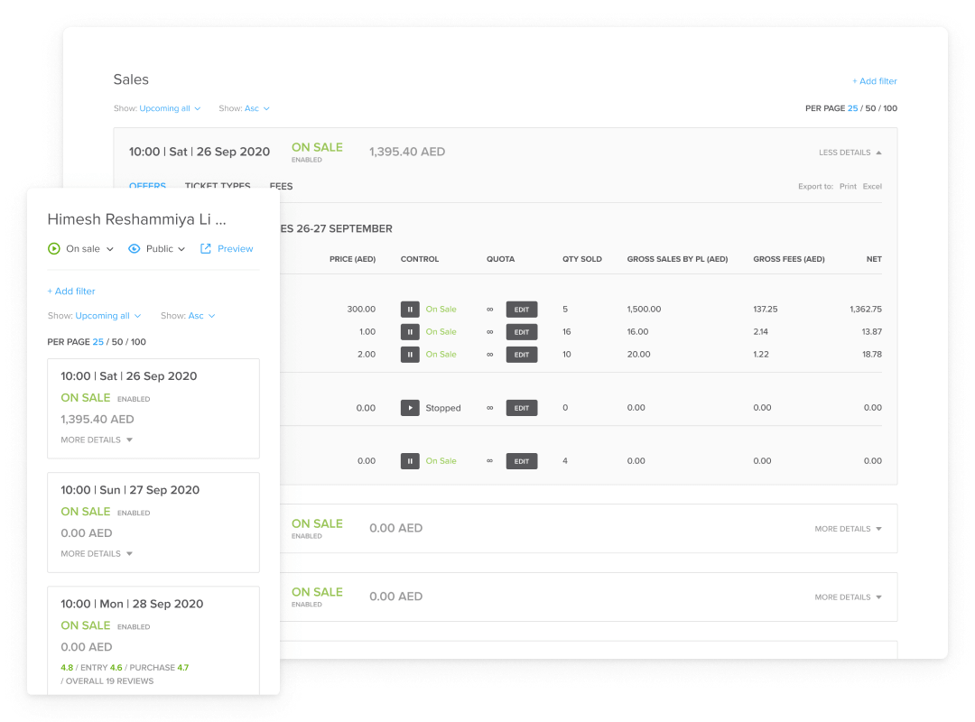Expand More Details on Sun 27 Sep card
This screenshot has height=722, width=975.
(97, 553)
